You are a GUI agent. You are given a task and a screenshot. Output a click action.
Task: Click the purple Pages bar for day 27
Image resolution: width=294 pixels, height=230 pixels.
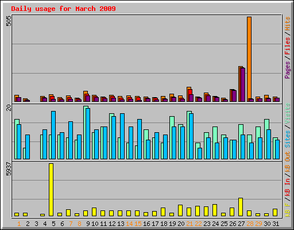click(243, 85)
